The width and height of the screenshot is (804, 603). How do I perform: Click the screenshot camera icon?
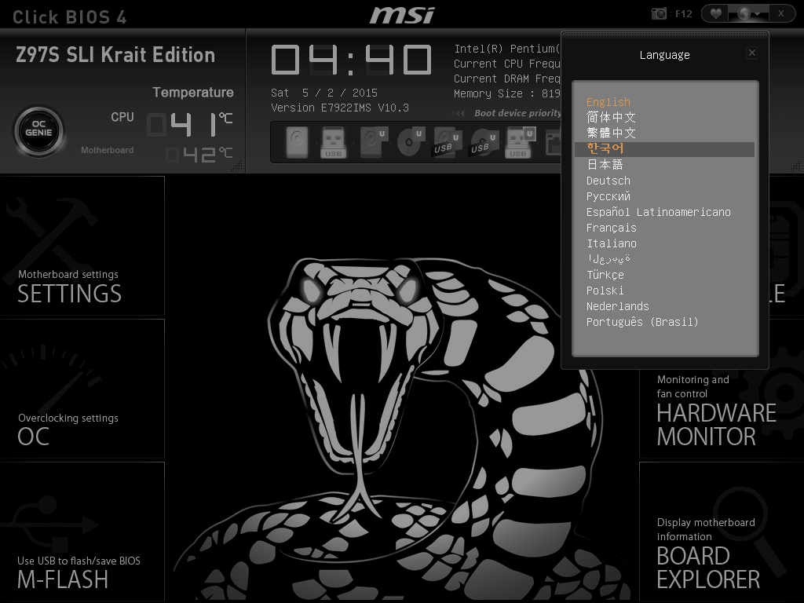(659, 14)
